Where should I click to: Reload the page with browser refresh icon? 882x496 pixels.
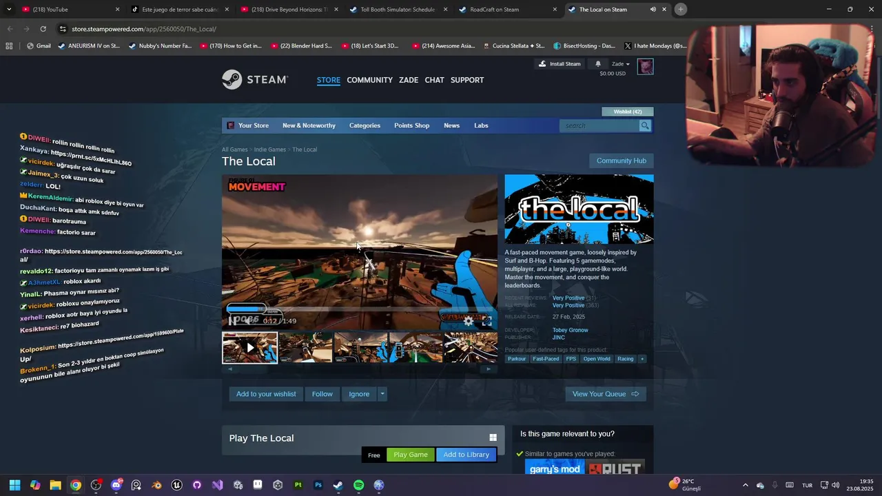coord(43,29)
